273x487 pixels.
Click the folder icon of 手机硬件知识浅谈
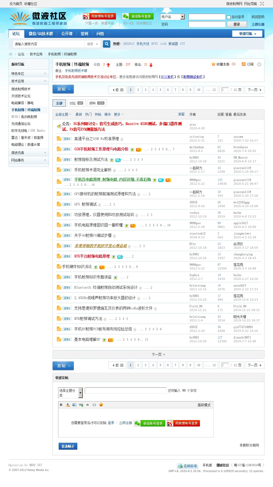tap(59, 266)
